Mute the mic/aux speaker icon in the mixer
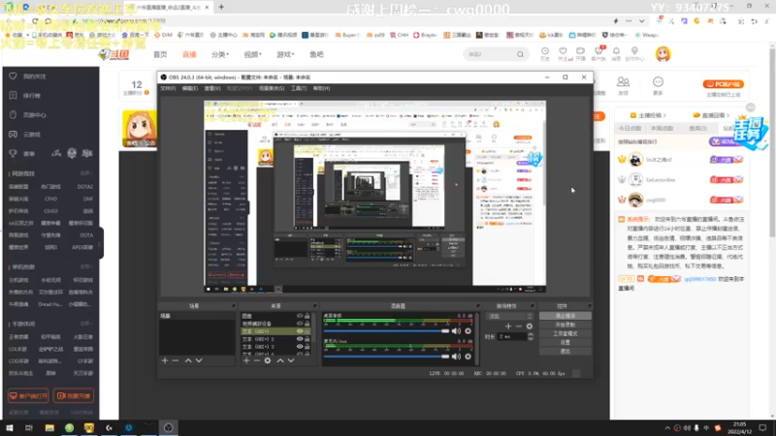Screen dimensions: 776x436 click(x=456, y=357)
